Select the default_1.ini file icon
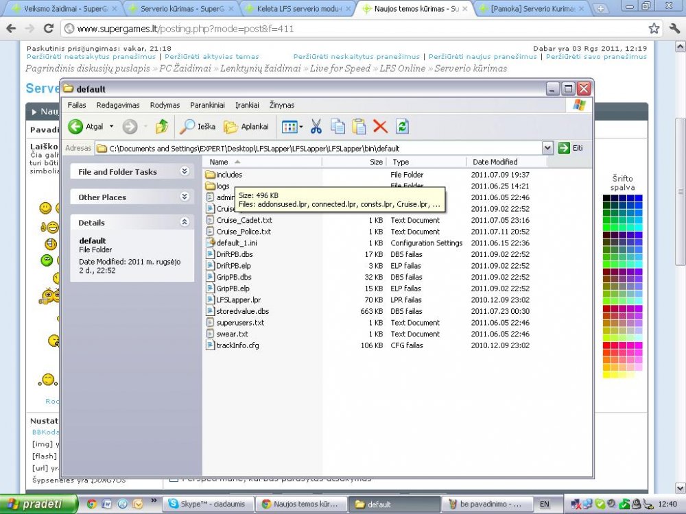This screenshot has width=686, height=514. [211, 243]
